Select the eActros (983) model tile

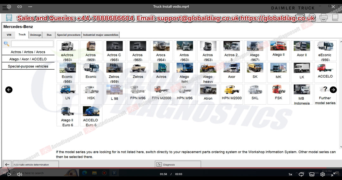click(68, 50)
